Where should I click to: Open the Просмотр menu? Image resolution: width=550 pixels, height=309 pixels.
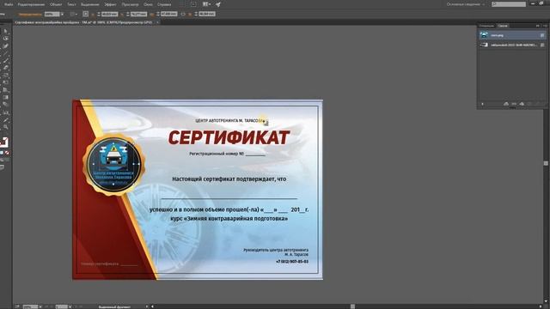tap(130, 4)
